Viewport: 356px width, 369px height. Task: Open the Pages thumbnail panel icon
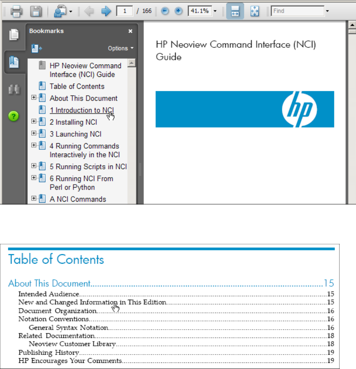click(x=14, y=35)
